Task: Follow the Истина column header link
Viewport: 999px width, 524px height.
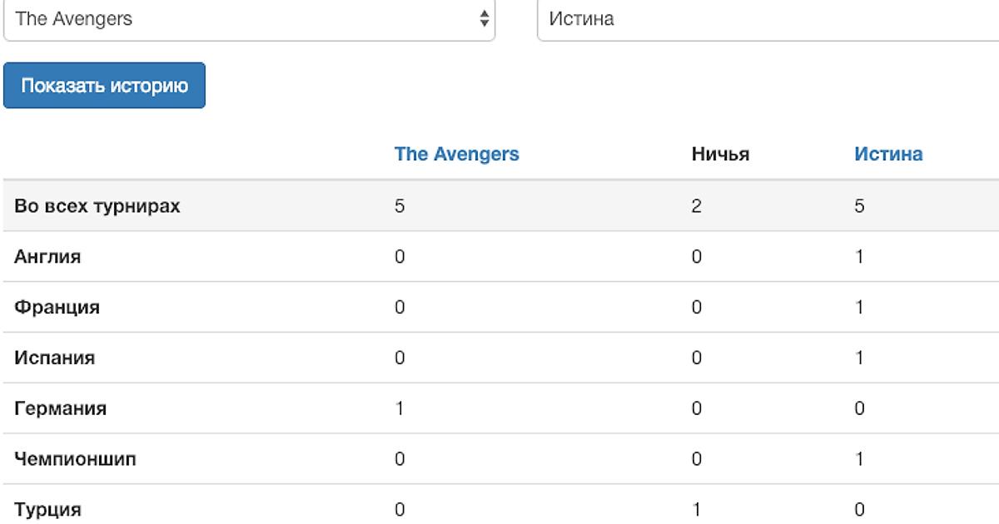Action: tap(887, 155)
